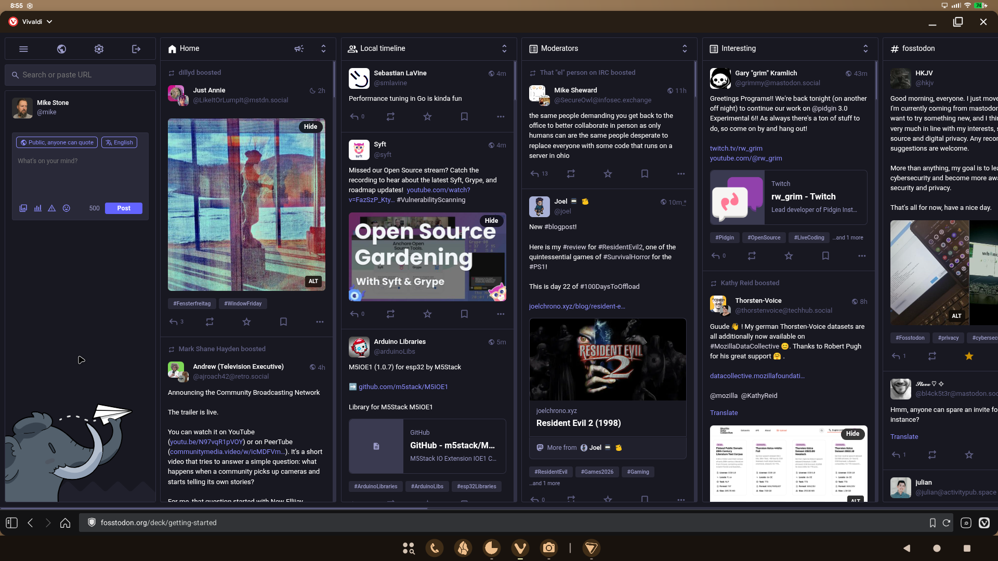
Task: Hide the Open Source Gardening image
Action: point(491,221)
